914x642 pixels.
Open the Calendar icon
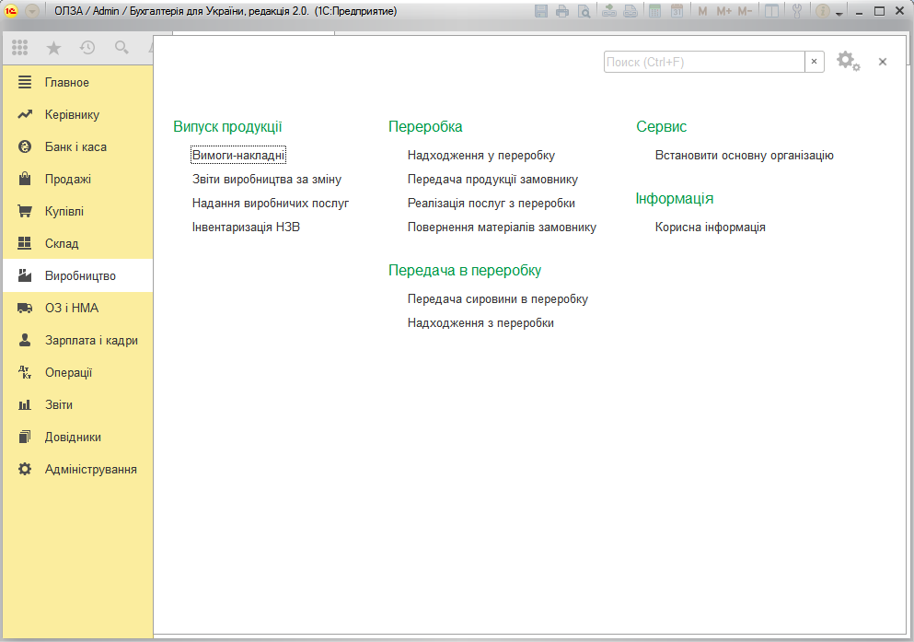[x=677, y=11]
